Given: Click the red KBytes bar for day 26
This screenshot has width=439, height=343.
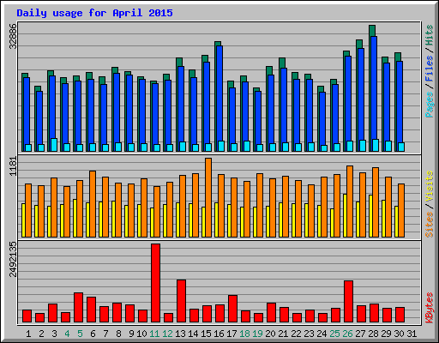Looking at the screenshot, I should [x=349, y=302].
